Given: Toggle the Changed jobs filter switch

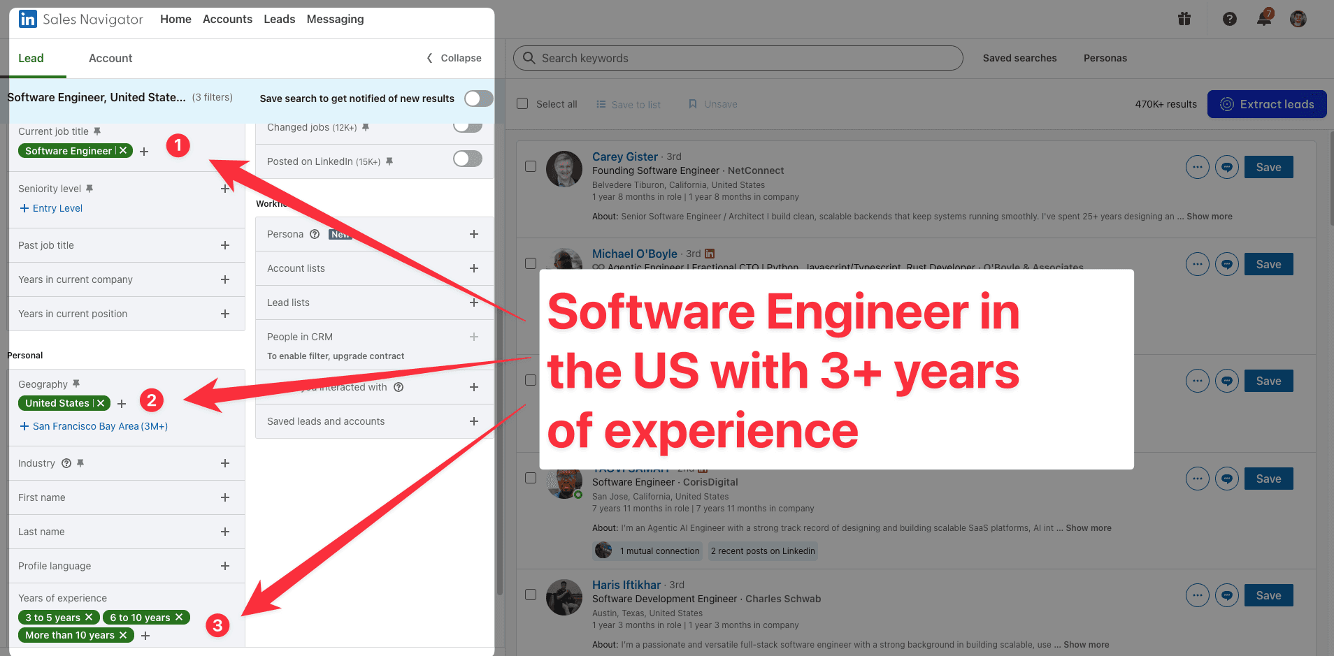Looking at the screenshot, I should point(468,126).
